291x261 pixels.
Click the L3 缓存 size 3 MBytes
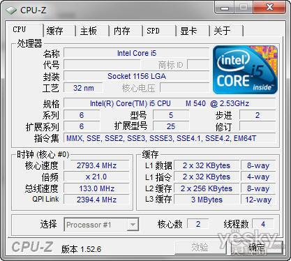coord(207,200)
